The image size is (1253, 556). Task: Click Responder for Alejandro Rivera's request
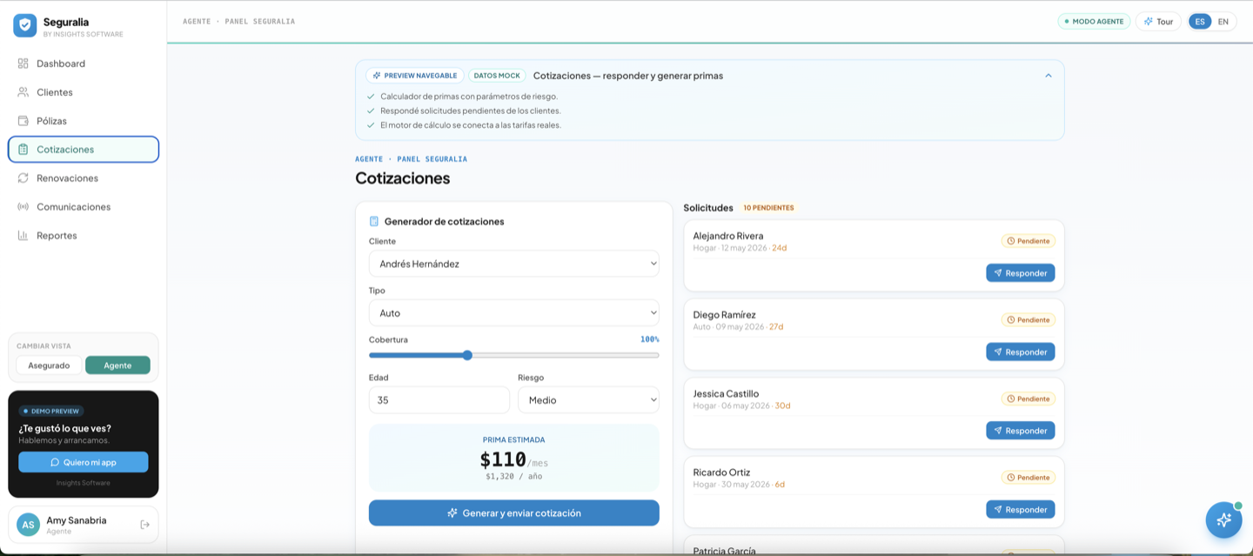click(1021, 273)
